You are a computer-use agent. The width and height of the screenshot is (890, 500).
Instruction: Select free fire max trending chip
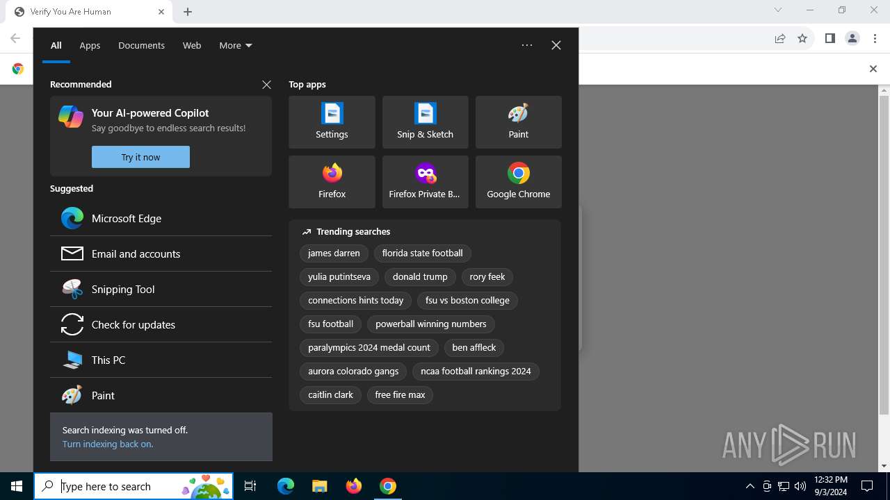pos(400,395)
